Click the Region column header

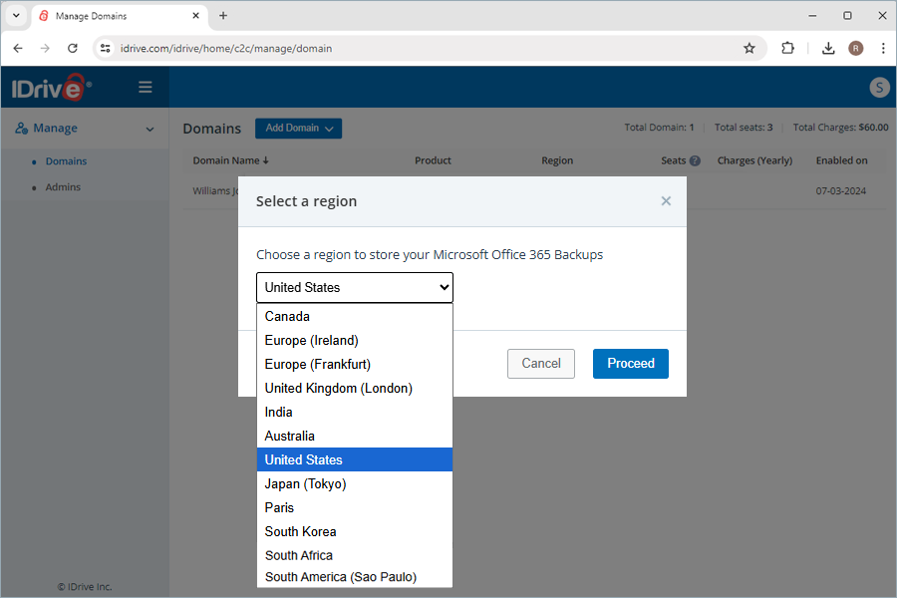point(557,160)
